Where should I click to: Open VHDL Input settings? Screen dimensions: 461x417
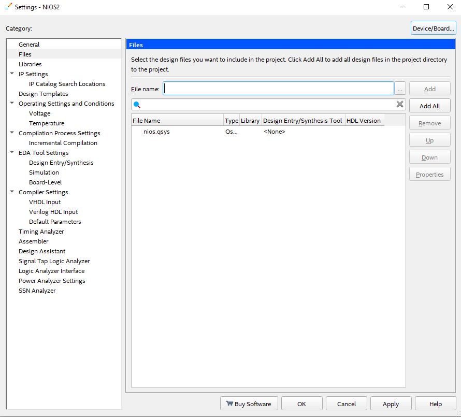coord(45,202)
